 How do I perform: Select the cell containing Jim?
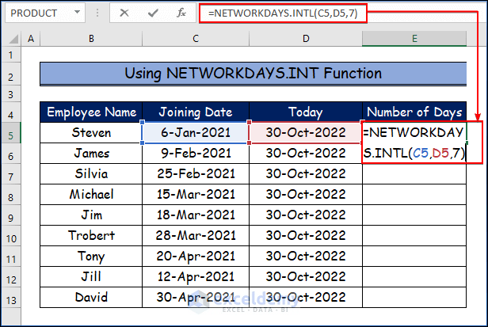(x=91, y=215)
